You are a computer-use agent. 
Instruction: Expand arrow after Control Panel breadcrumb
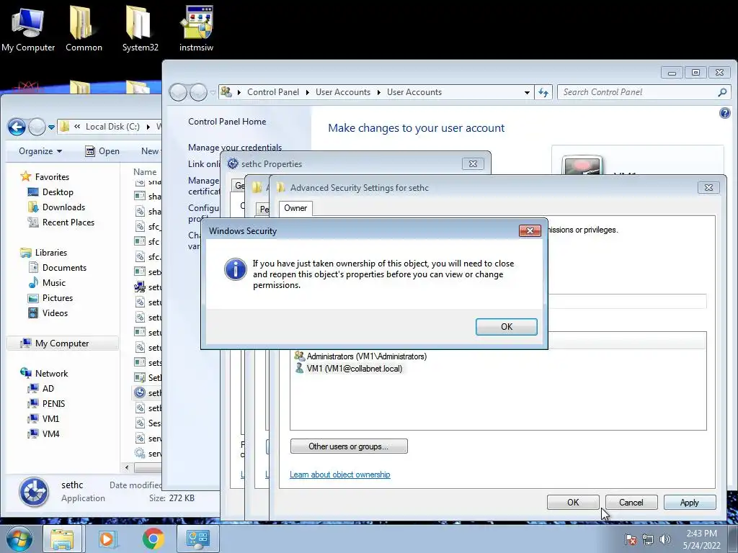(307, 92)
